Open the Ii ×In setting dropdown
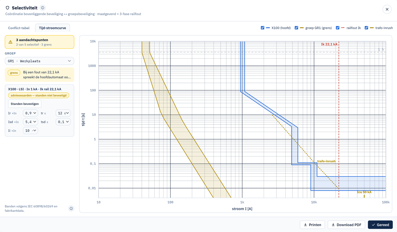The image size is (397, 232). [x=30, y=131]
